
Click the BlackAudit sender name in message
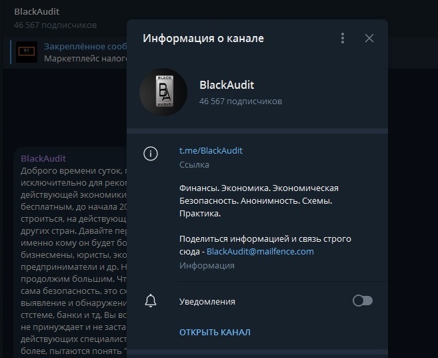43,158
